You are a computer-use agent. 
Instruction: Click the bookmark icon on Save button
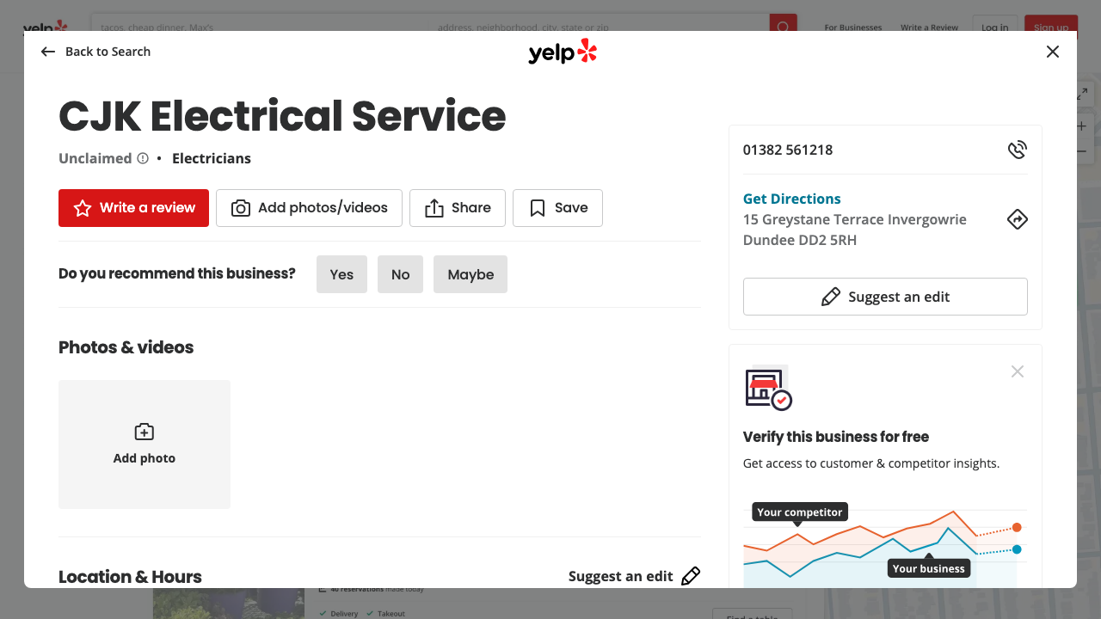click(537, 207)
